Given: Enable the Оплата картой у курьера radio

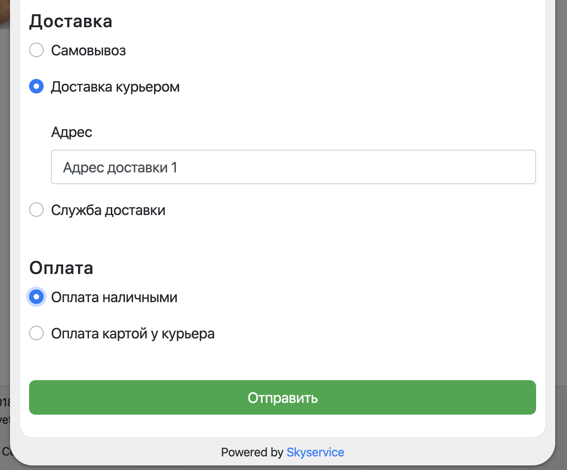Looking at the screenshot, I should (36, 333).
